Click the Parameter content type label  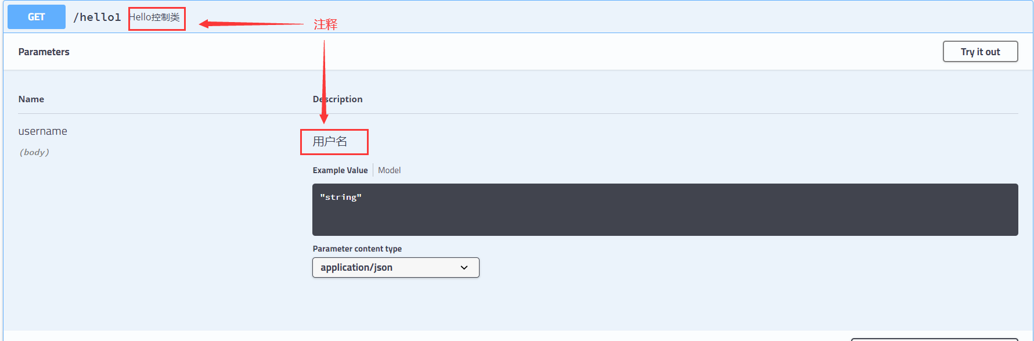click(357, 249)
